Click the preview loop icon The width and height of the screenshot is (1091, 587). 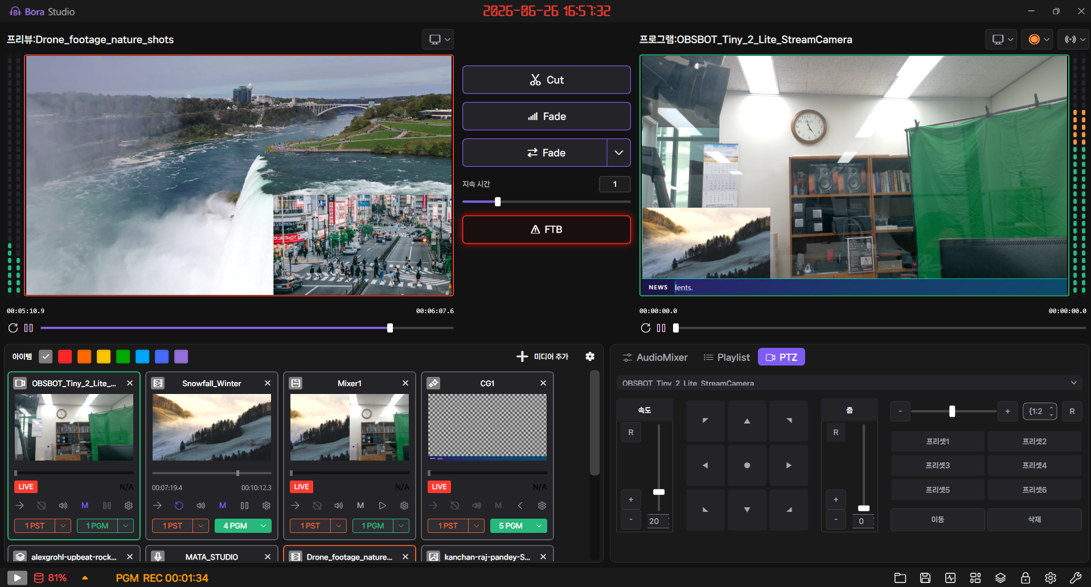[x=13, y=328]
